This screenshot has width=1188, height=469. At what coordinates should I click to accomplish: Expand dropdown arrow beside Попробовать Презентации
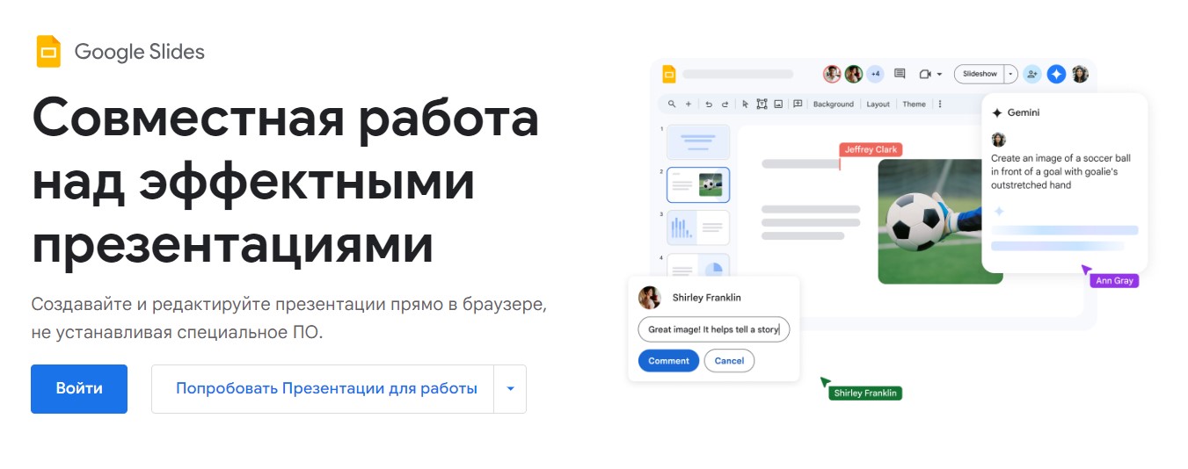510,389
